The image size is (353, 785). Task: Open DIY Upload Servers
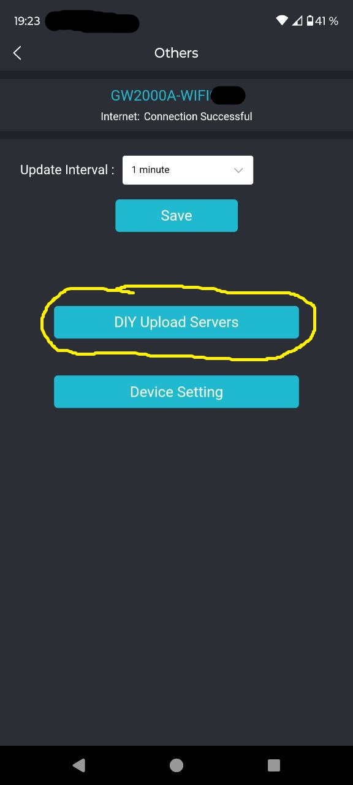point(176,322)
